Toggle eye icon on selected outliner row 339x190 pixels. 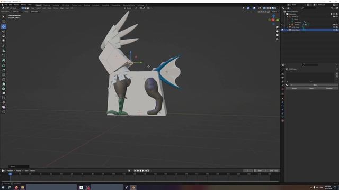(334, 30)
